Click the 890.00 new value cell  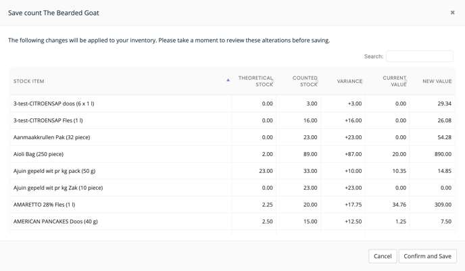(433, 154)
